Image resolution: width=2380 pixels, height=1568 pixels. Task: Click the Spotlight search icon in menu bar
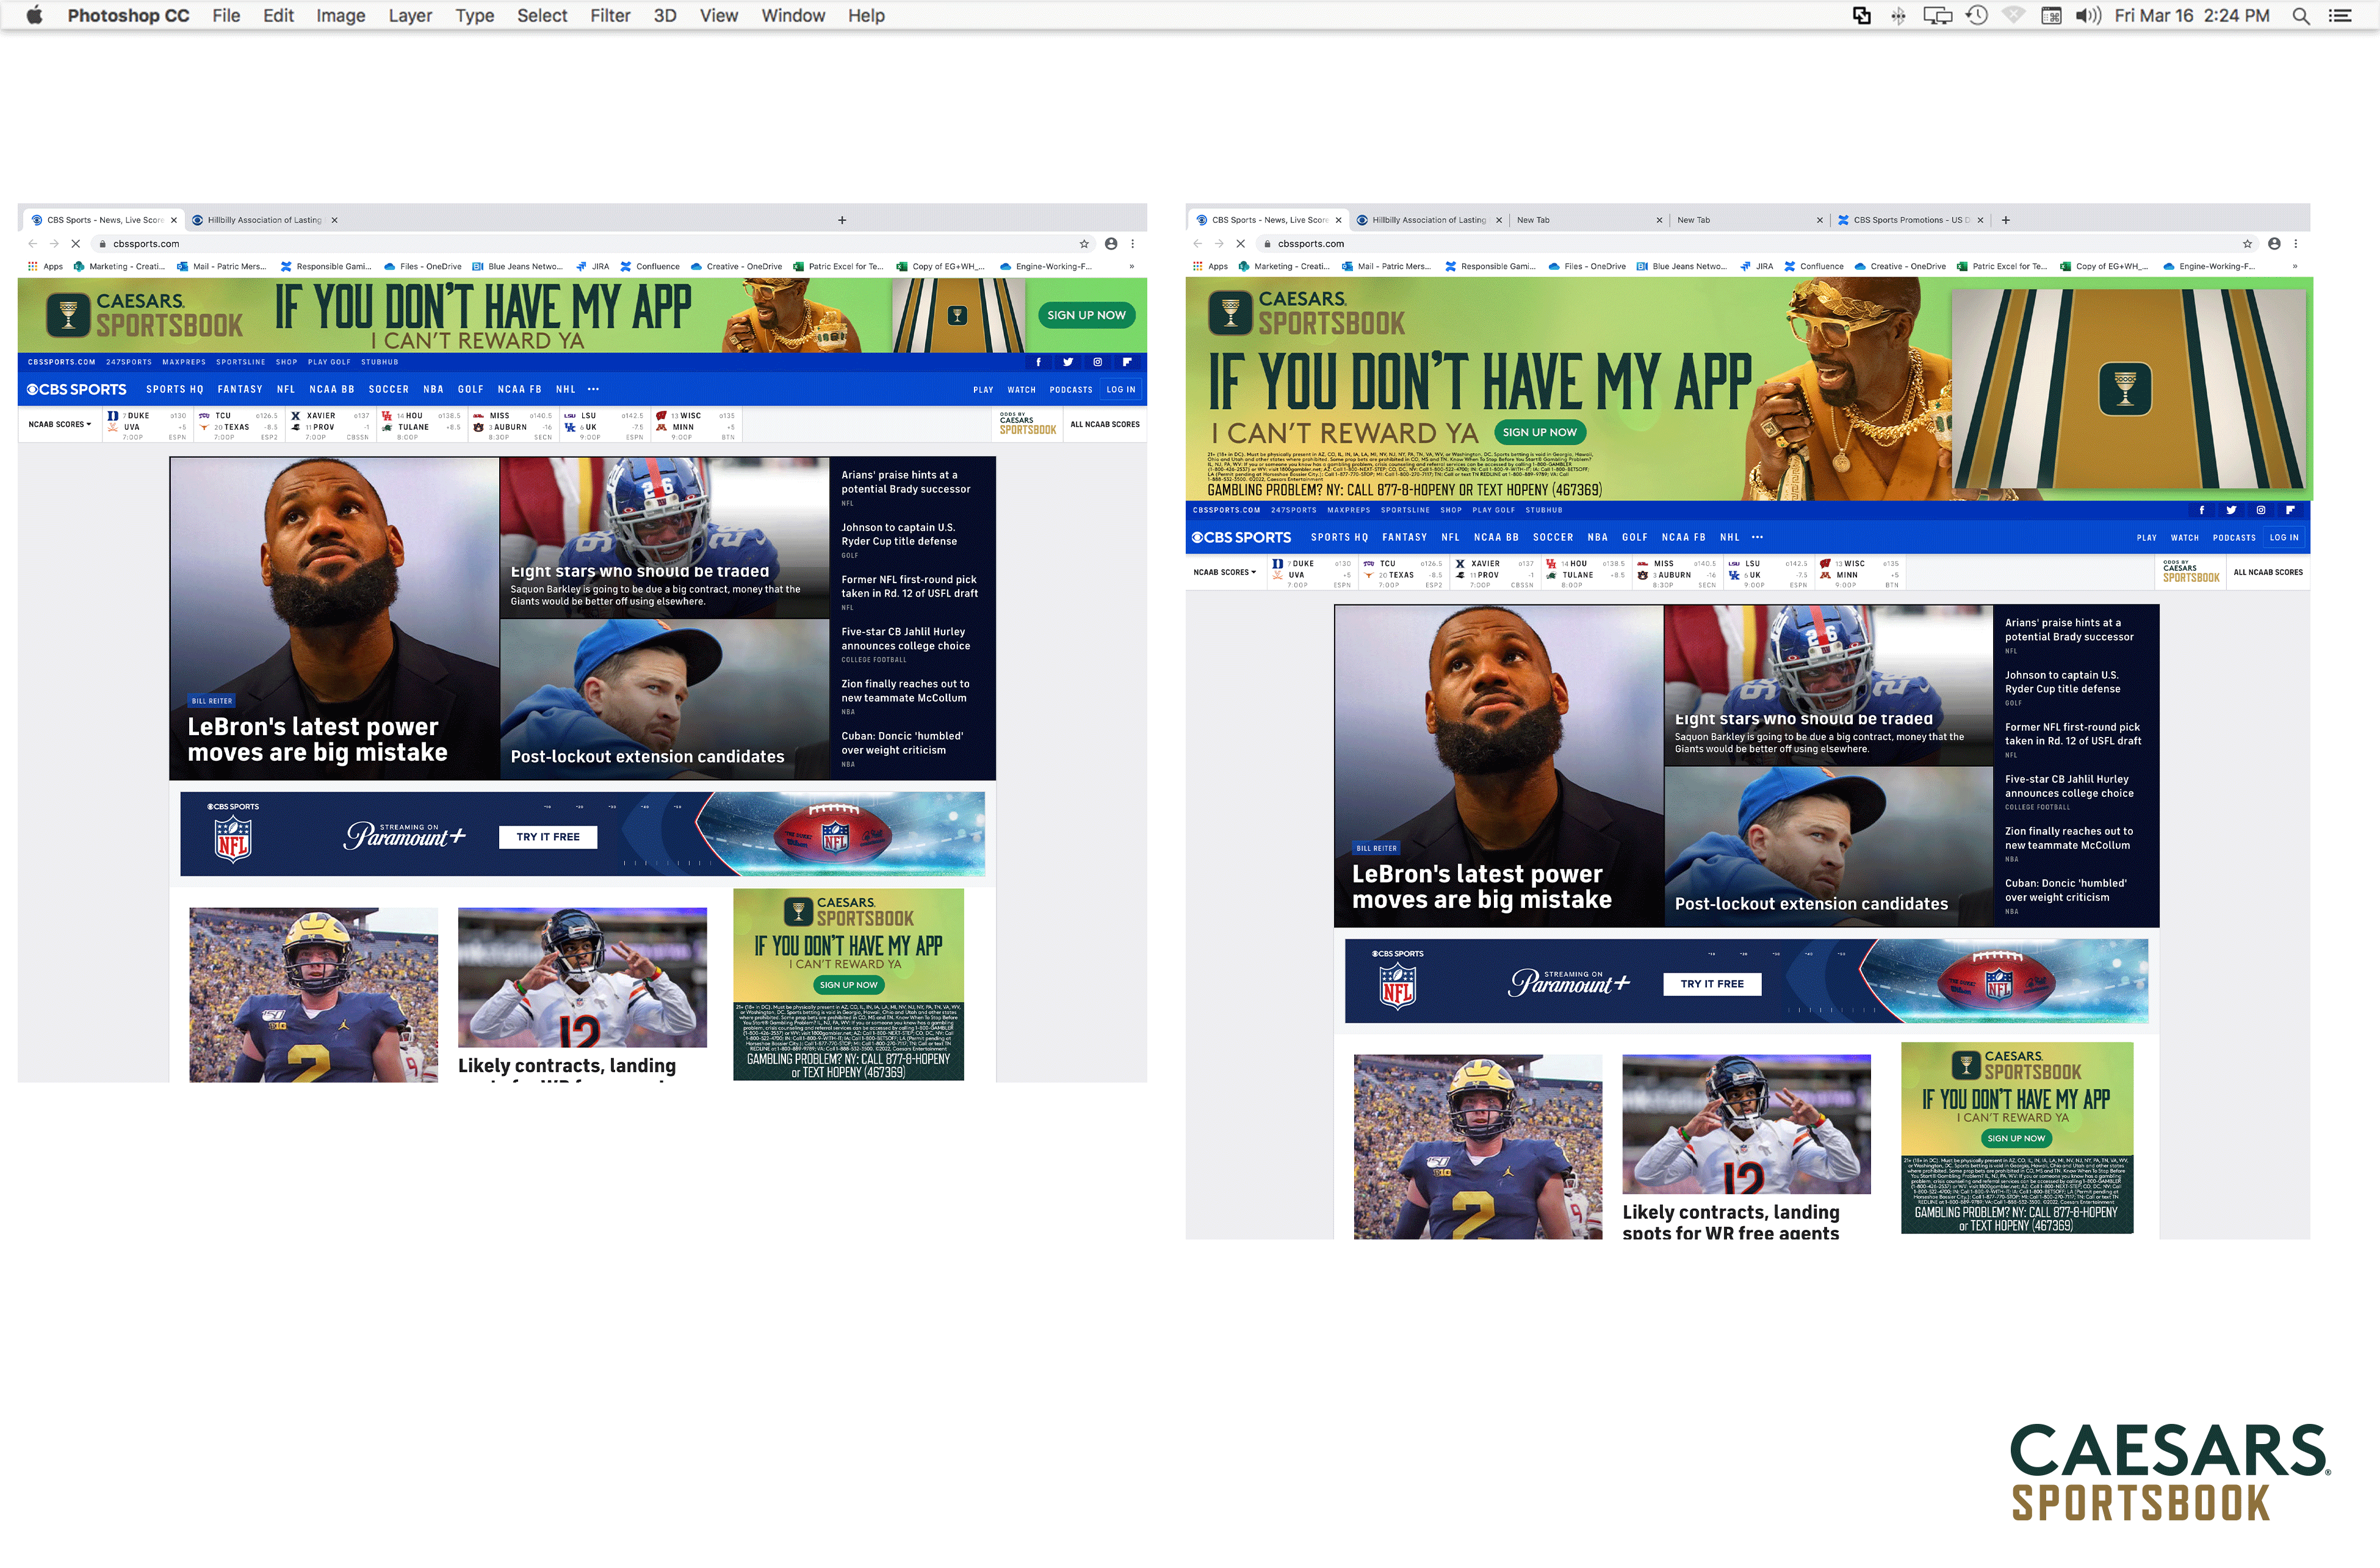tap(2300, 15)
